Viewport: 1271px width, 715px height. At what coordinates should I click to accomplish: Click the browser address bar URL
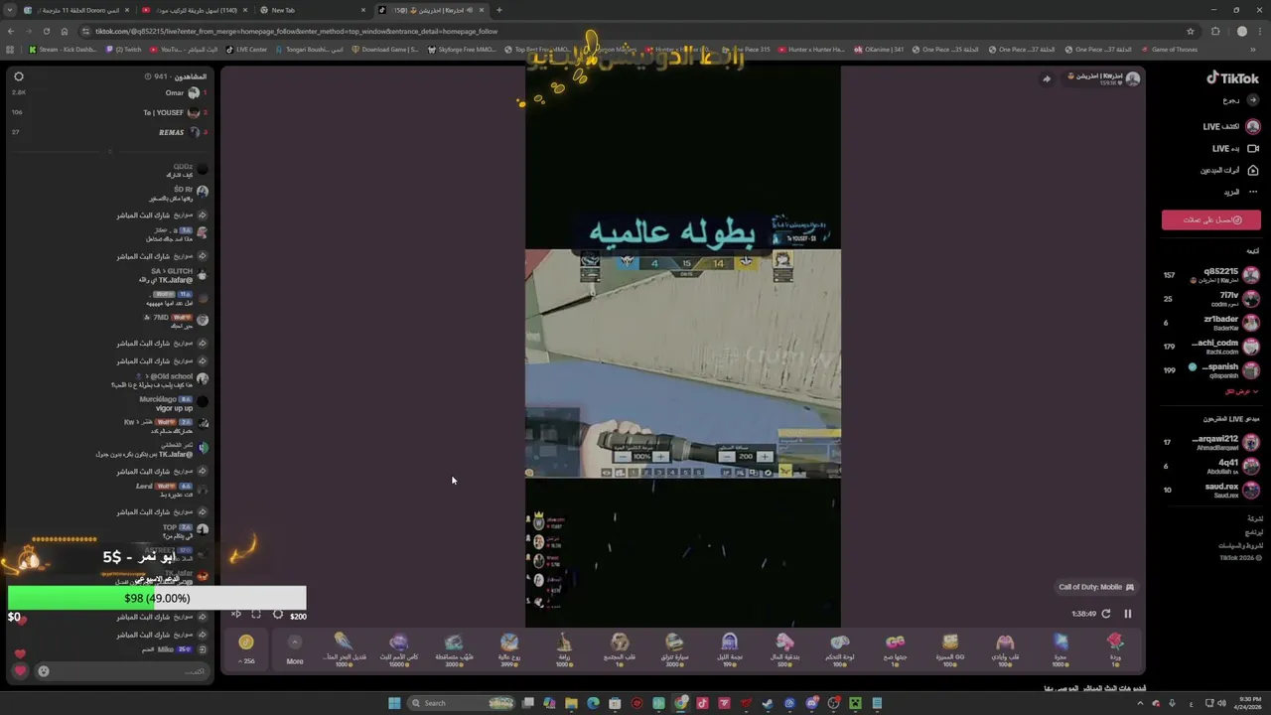pos(296,31)
